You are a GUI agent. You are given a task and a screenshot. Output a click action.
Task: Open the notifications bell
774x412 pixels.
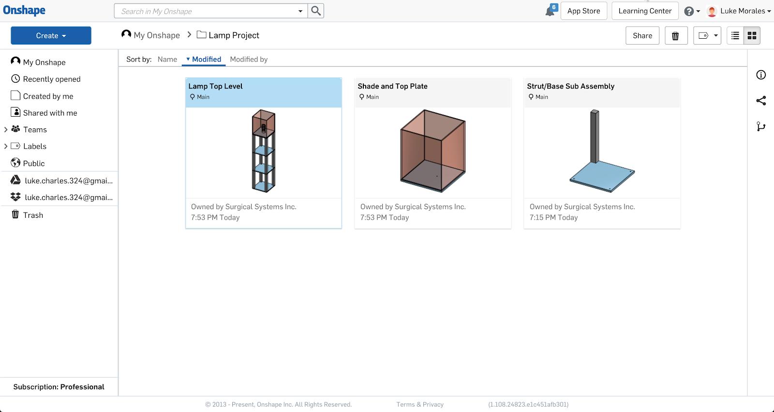click(x=550, y=11)
